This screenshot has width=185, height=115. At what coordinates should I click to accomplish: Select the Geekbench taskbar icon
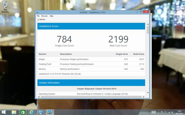50,112
